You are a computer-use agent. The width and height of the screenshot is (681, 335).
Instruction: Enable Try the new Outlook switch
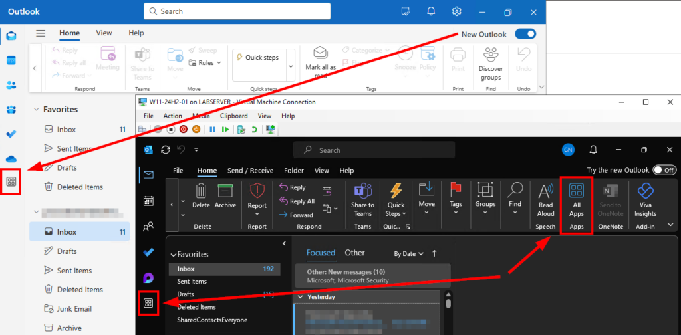(664, 170)
